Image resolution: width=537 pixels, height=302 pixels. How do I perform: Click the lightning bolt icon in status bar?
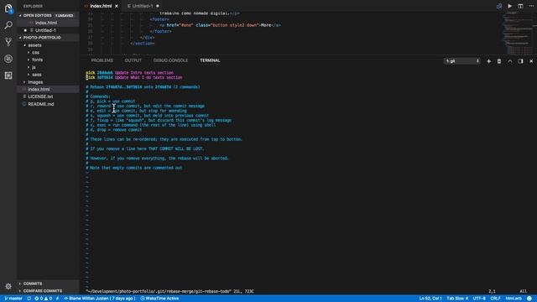click(58, 299)
